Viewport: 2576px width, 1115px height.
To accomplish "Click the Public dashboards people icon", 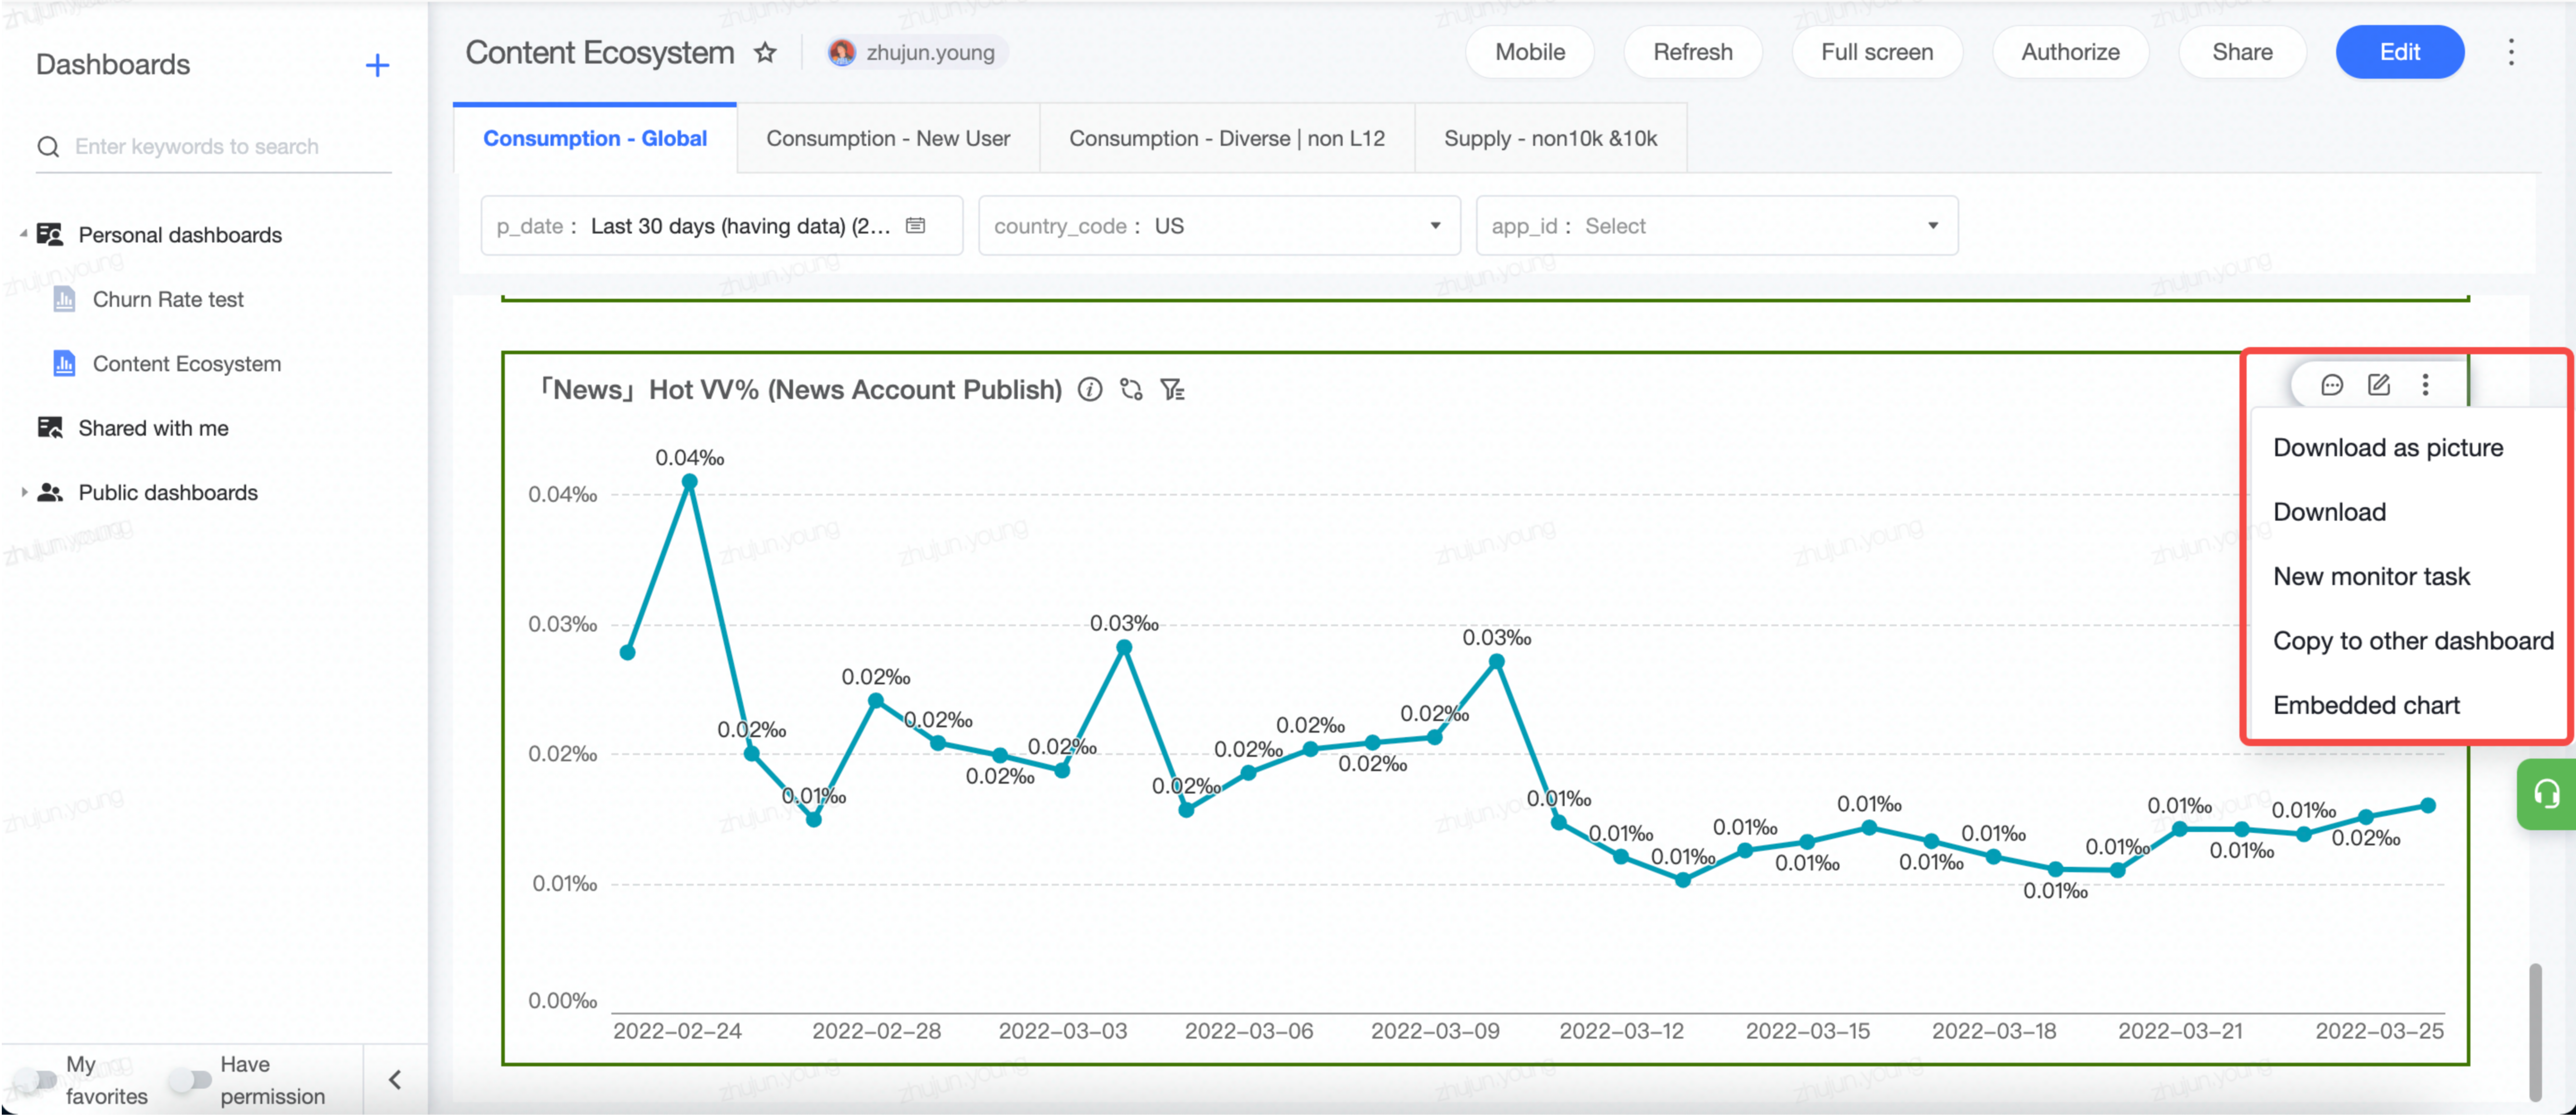I will pyautogui.click(x=50, y=492).
